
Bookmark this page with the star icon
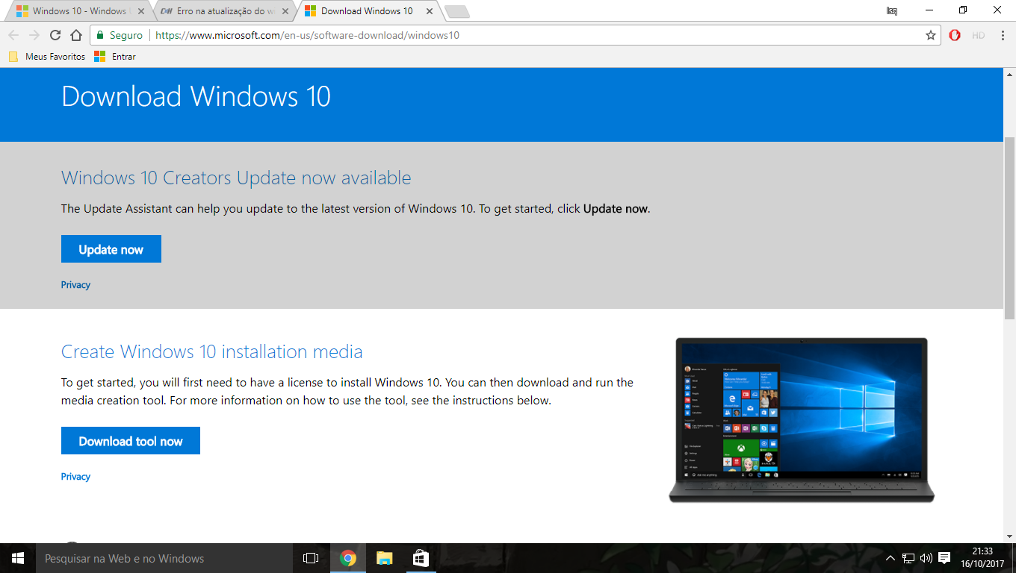[930, 35]
